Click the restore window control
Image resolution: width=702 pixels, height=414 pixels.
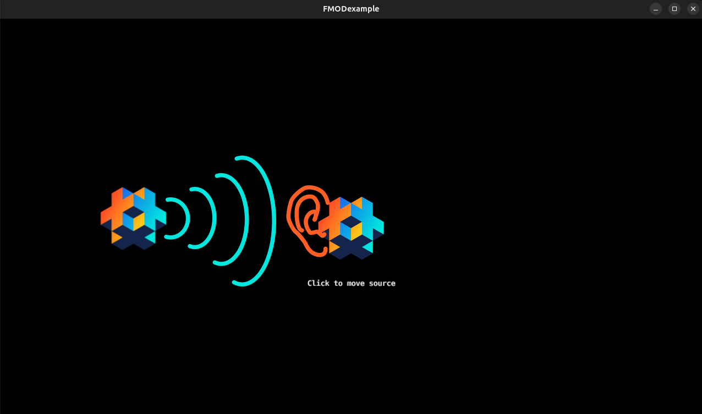(674, 8)
